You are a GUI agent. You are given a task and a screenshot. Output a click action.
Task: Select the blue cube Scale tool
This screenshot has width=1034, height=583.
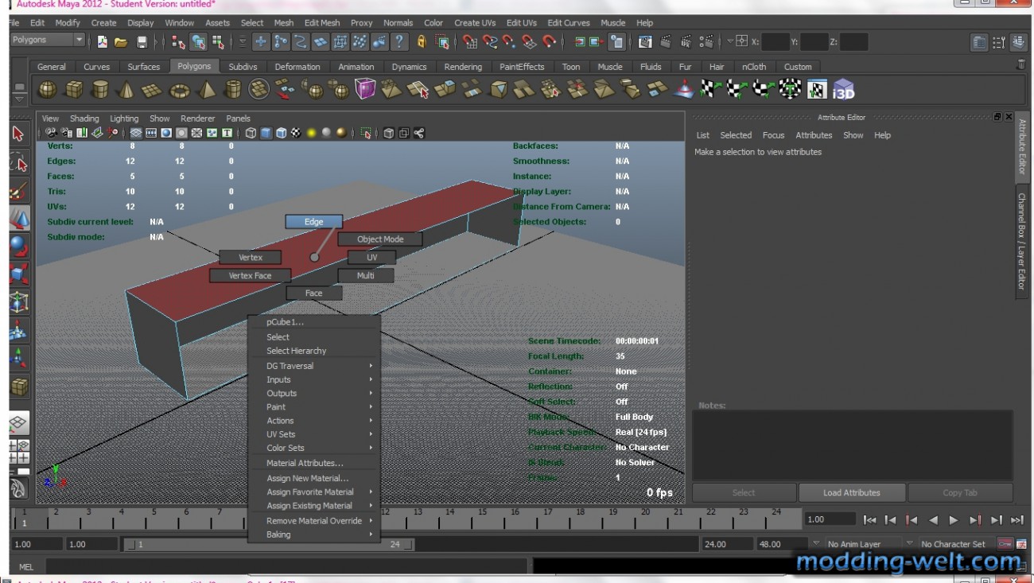pos(19,274)
